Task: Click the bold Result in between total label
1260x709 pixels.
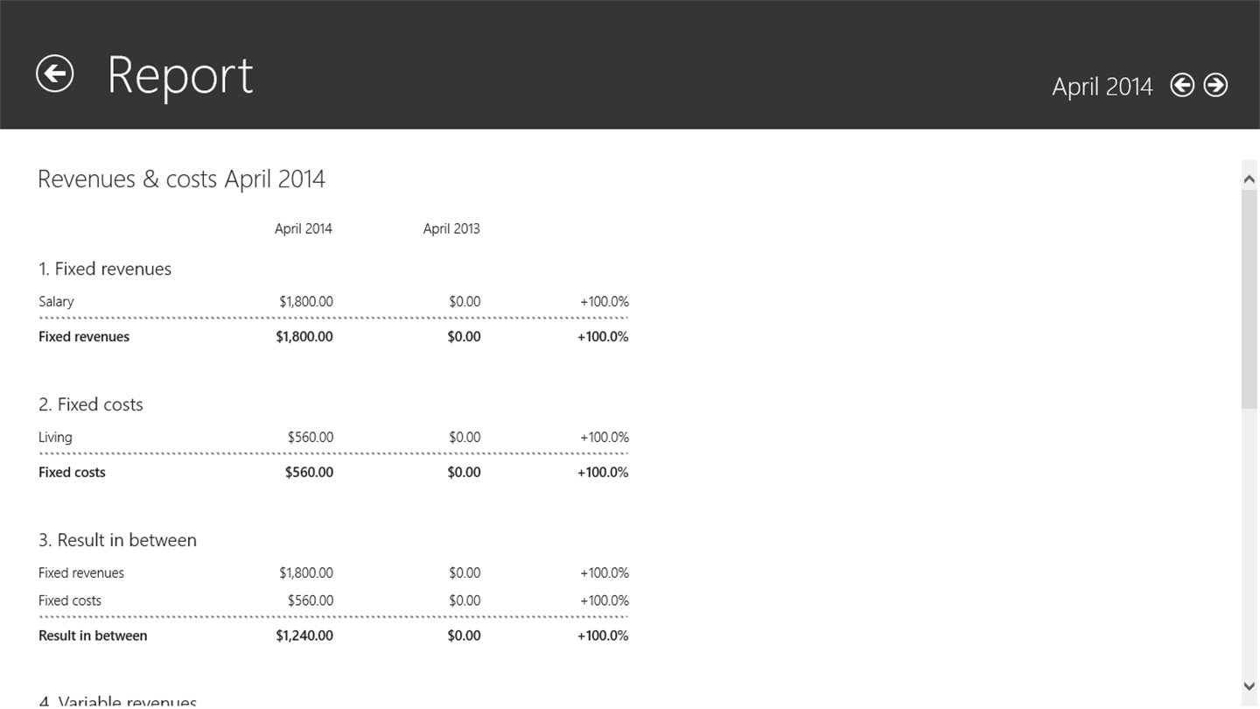Action: tap(93, 635)
